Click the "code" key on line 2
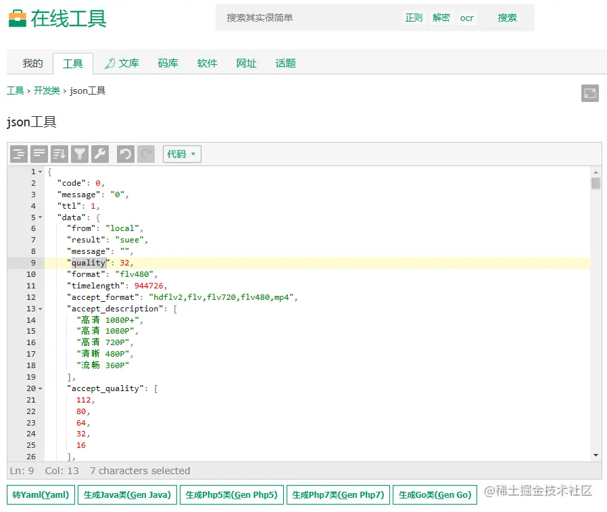Screen dimensions: 607x512 [x=72, y=183]
